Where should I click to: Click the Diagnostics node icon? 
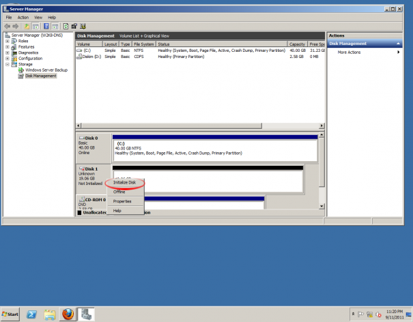pyautogui.click(x=14, y=53)
